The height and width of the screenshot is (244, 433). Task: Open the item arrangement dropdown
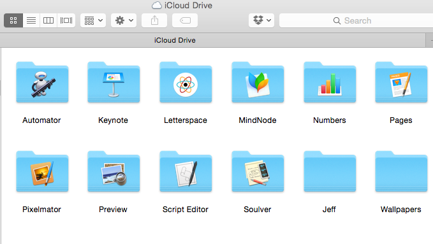click(93, 20)
